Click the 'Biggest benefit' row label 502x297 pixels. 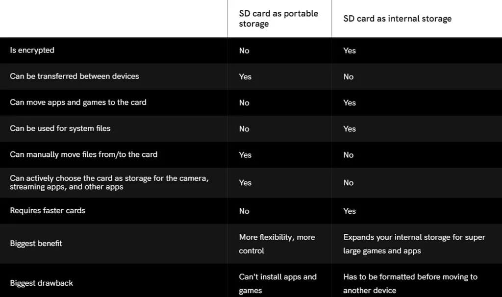click(x=36, y=243)
